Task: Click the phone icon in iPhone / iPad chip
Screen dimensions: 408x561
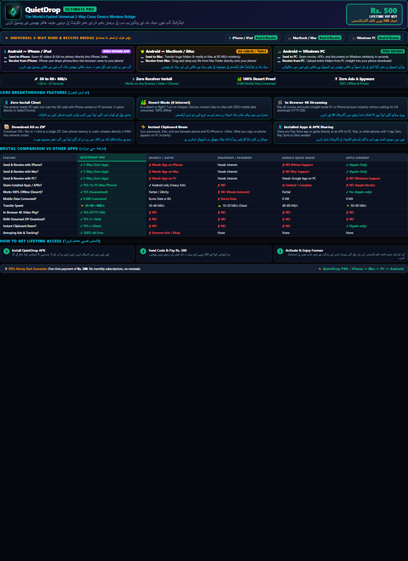Action: pyautogui.click(x=230, y=38)
